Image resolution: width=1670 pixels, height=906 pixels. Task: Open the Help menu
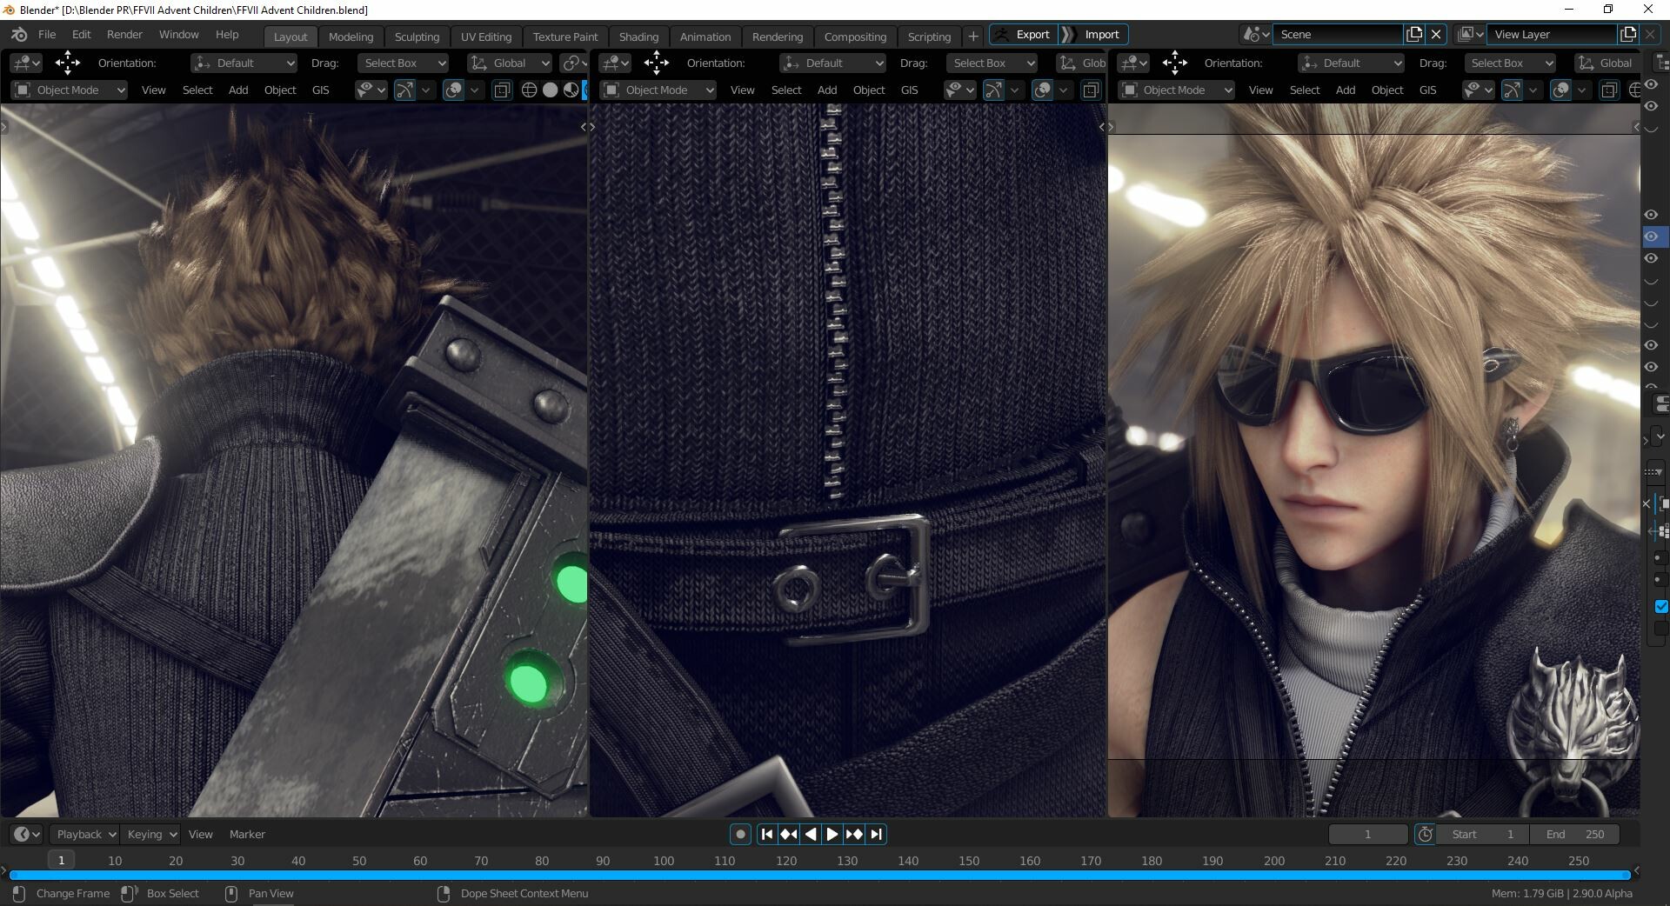tap(227, 35)
